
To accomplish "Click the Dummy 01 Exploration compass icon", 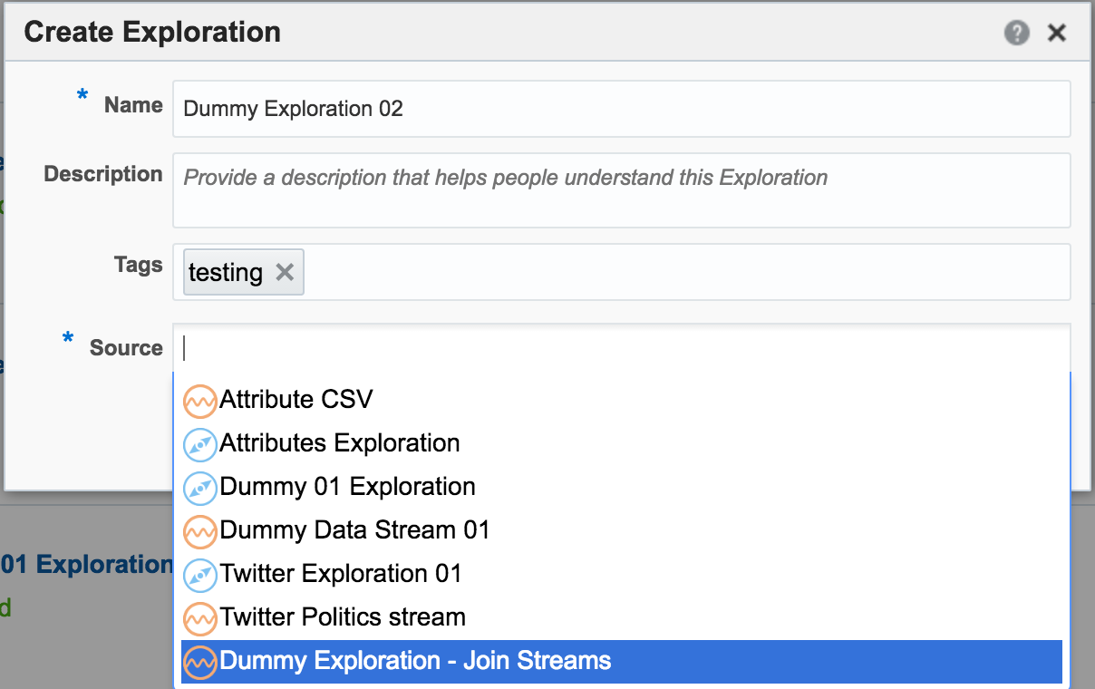I will pyautogui.click(x=199, y=488).
